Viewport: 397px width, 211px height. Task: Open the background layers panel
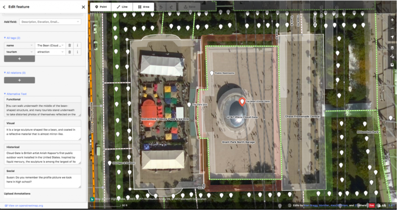tap(392, 48)
